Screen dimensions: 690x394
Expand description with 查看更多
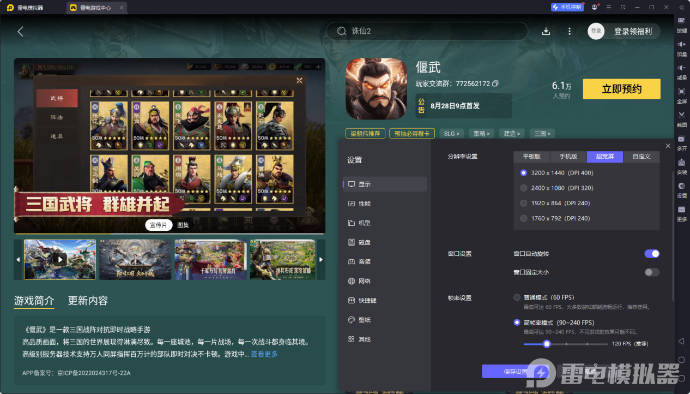(264, 354)
